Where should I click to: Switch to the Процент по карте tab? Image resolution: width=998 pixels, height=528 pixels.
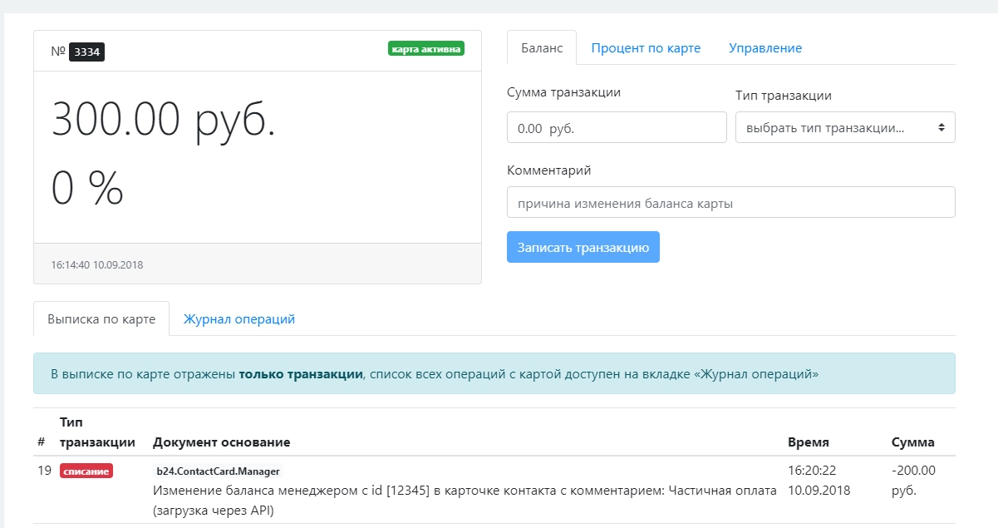point(644,47)
